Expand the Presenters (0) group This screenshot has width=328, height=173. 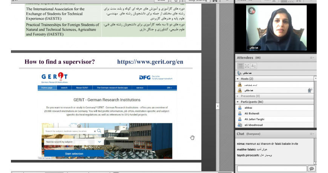238,96
